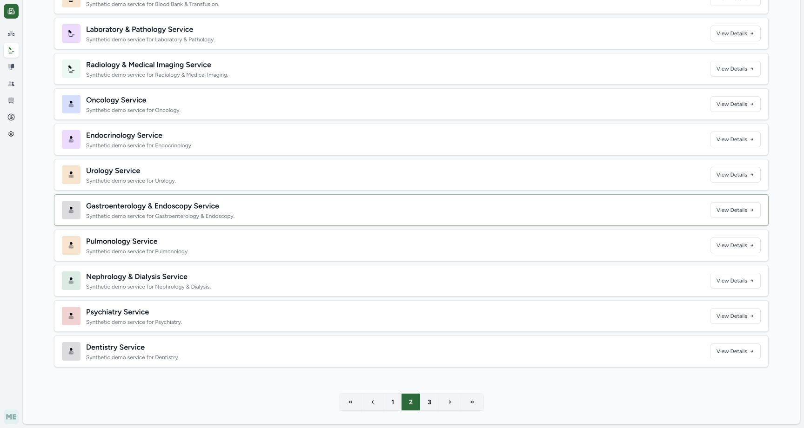Viewport: 804px width, 428px height.
Task: Click the ME user avatar
Action: coord(11,417)
